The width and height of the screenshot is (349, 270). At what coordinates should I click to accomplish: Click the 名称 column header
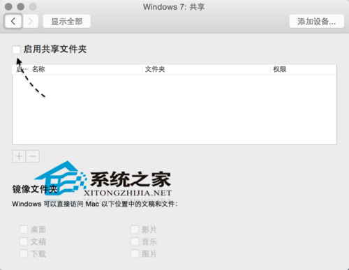click(86, 69)
